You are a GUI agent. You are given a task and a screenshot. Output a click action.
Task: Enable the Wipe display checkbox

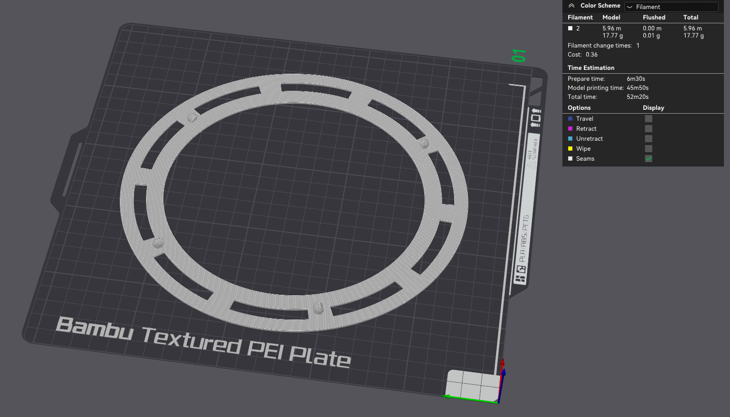click(x=649, y=149)
